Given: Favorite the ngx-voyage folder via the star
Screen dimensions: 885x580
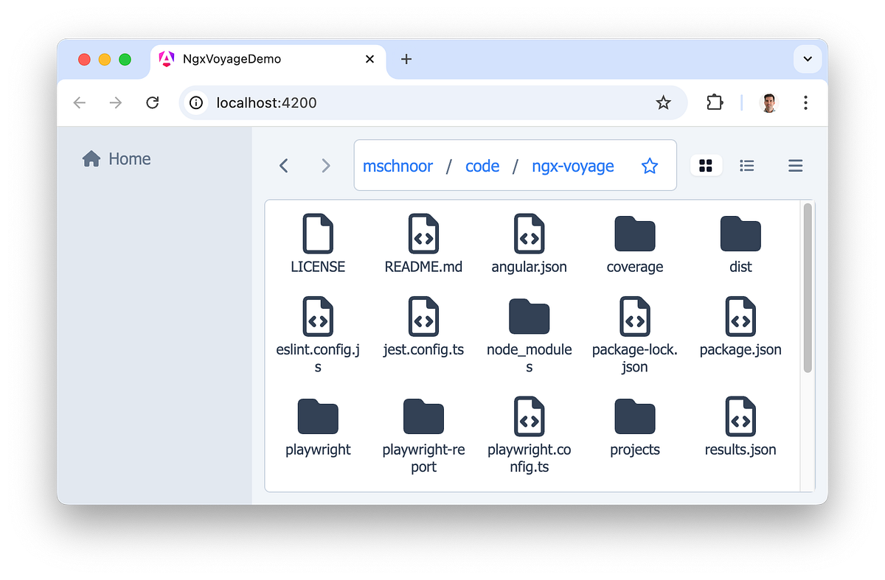Looking at the screenshot, I should [x=650, y=166].
